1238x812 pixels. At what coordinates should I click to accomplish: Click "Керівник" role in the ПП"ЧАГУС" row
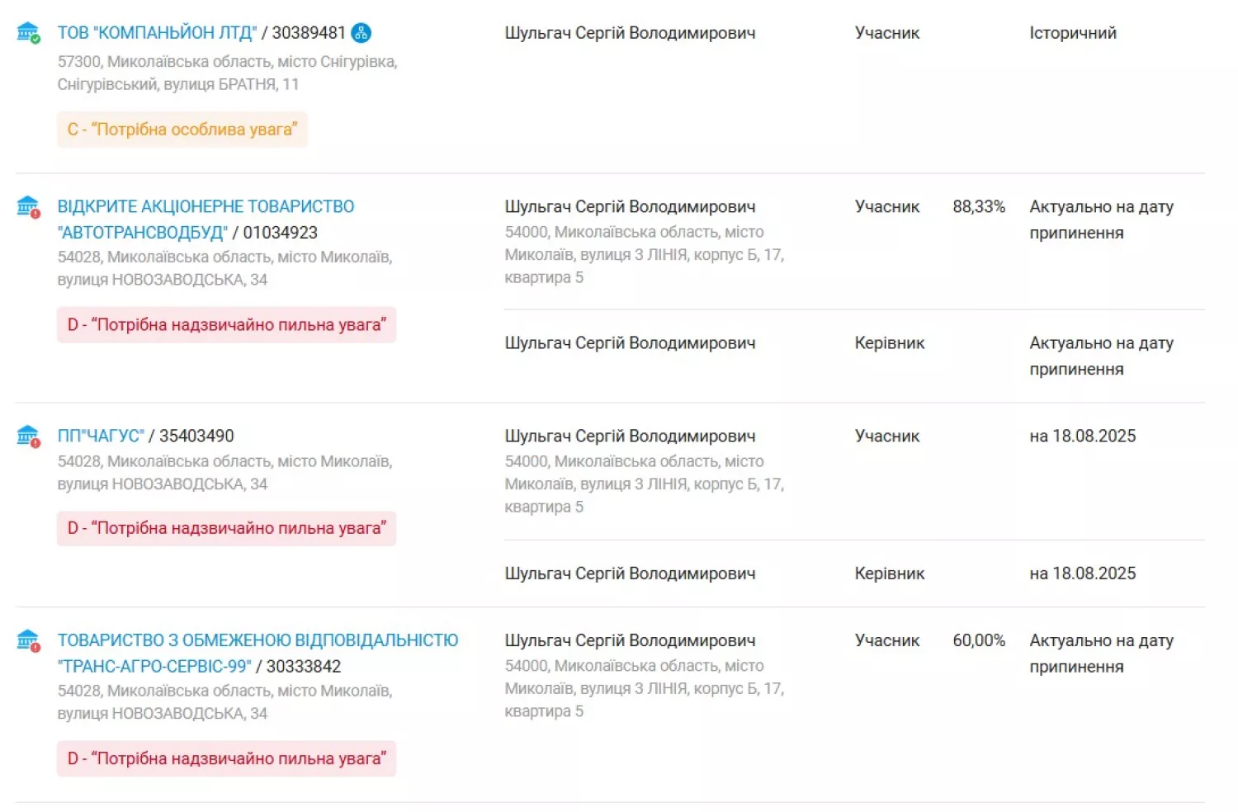[889, 574]
